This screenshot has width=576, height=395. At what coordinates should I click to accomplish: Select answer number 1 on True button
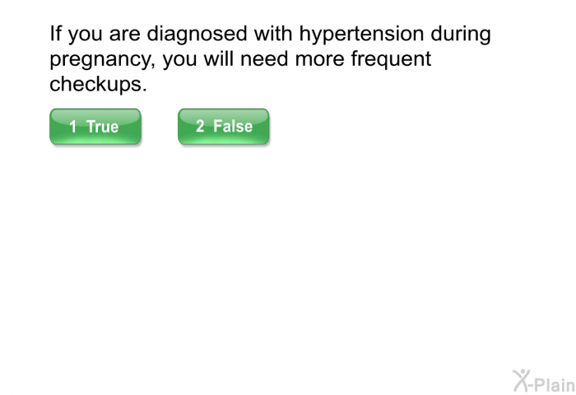coord(73,127)
